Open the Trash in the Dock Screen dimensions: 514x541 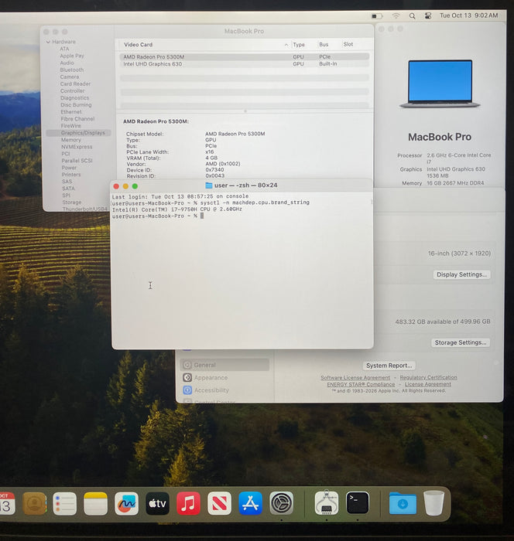(433, 503)
